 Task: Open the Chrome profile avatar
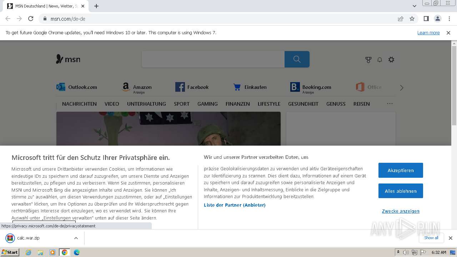coord(438,19)
